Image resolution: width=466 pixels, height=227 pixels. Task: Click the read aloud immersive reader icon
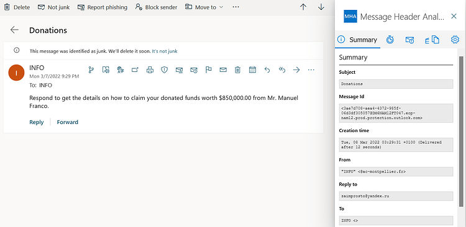(106, 70)
